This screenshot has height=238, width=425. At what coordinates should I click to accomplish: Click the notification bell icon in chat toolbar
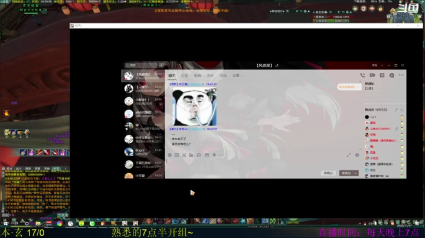click(x=214, y=155)
